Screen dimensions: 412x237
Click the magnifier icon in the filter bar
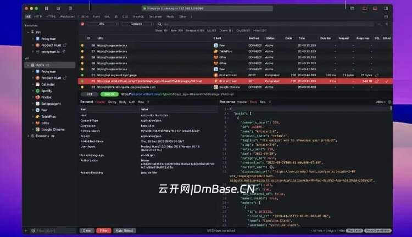pyautogui.click(x=159, y=24)
